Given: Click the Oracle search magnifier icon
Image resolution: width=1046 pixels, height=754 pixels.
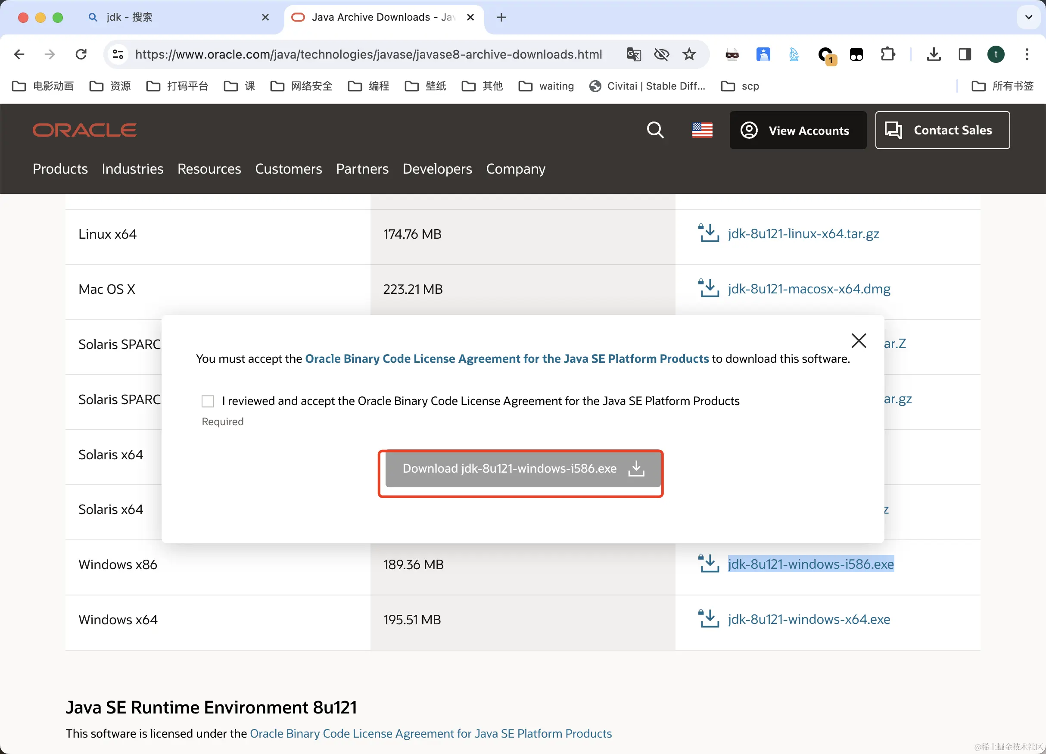Looking at the screenshot, I should pyautogui.click(x=655, y=130).
